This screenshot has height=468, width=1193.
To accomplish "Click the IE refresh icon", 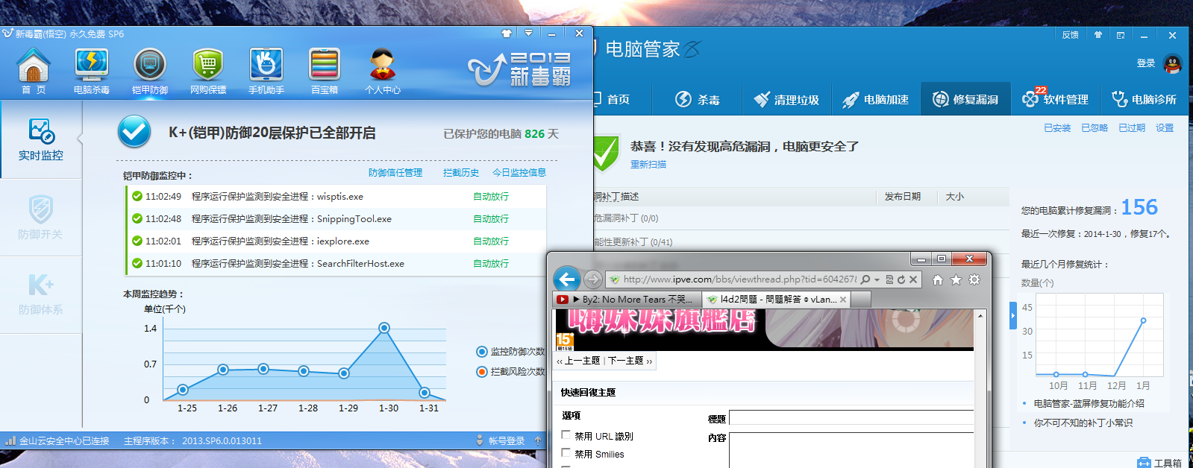I will click(901, 279).
